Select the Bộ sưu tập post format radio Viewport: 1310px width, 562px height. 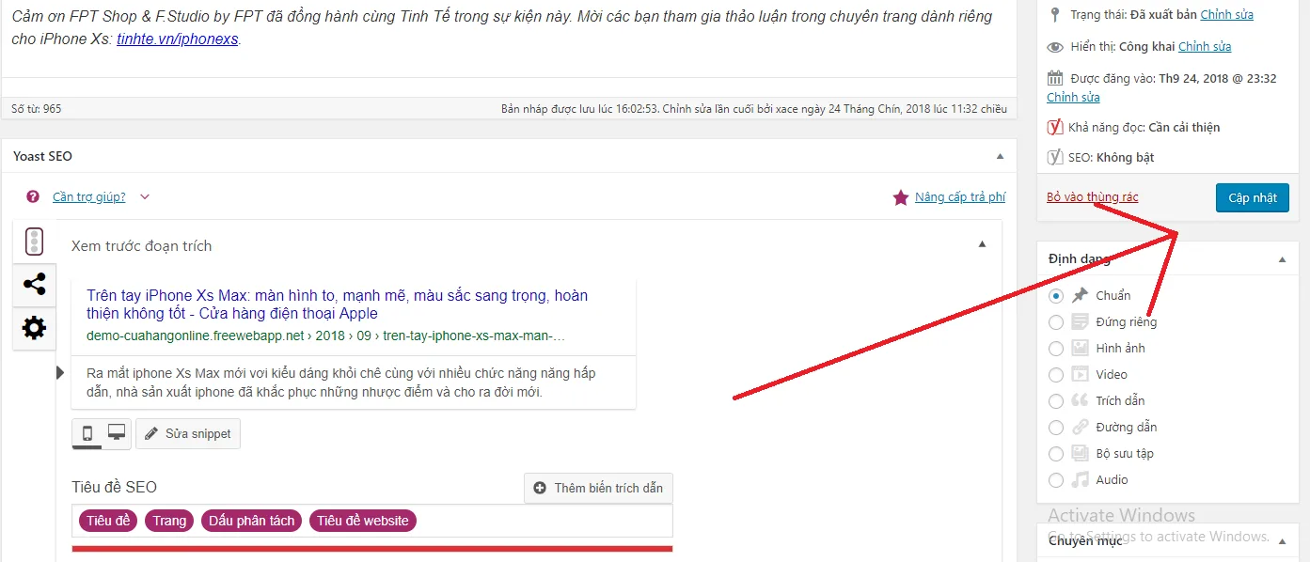[x=1056, y=454]
